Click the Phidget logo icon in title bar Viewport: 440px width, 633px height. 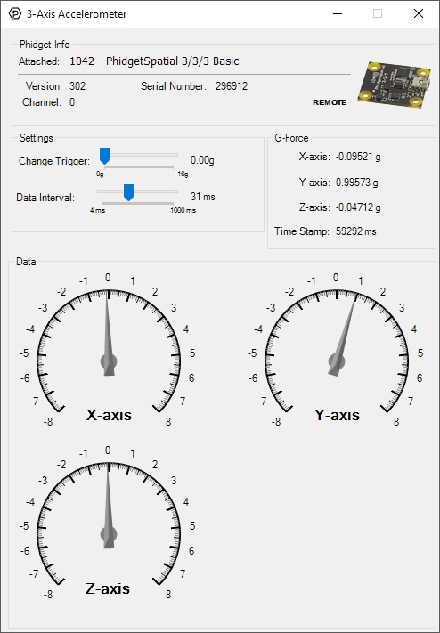coord(15,13)
